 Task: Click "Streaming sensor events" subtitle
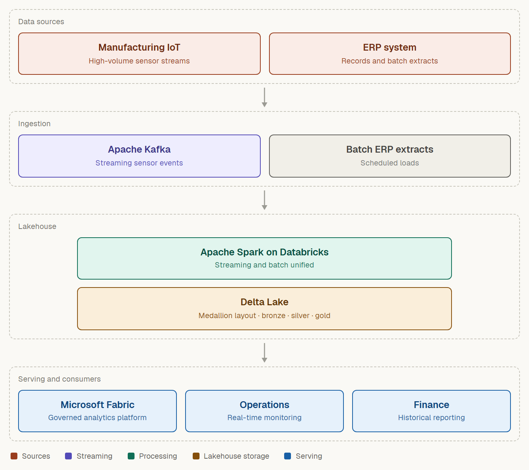(139, 163)
